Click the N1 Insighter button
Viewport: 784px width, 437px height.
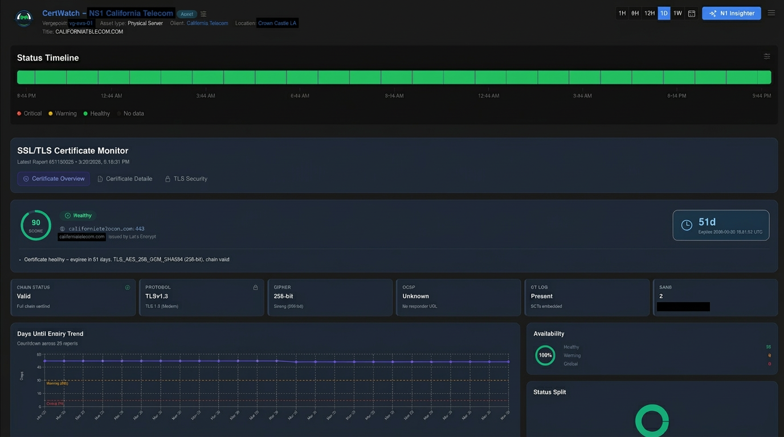point(731,13)
